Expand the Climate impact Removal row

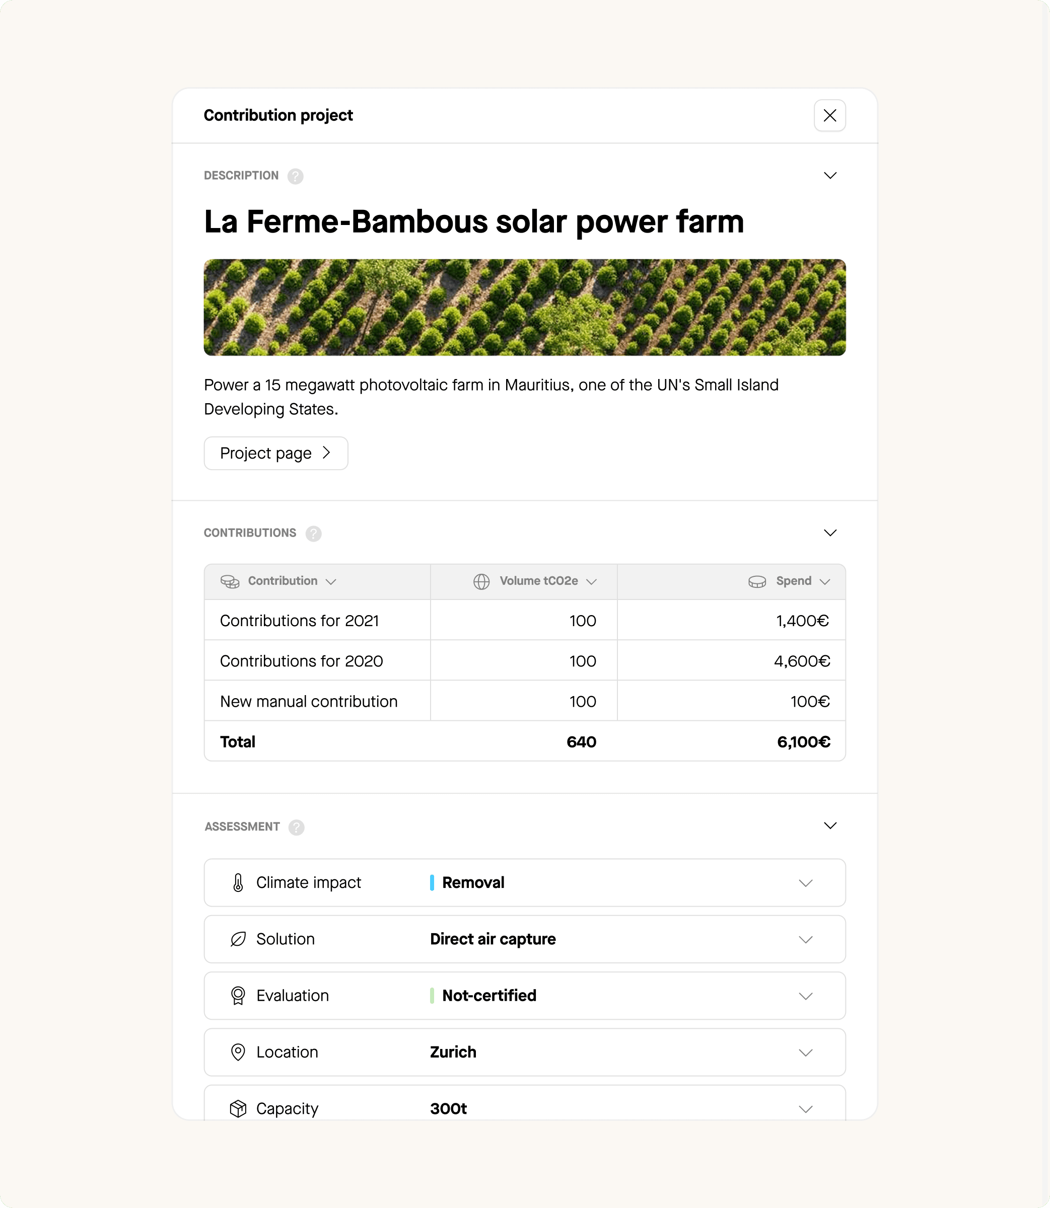(805, 883)
